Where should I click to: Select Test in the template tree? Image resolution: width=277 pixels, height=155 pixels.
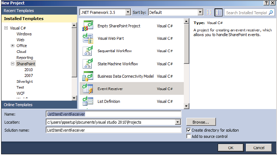(20, 87)
